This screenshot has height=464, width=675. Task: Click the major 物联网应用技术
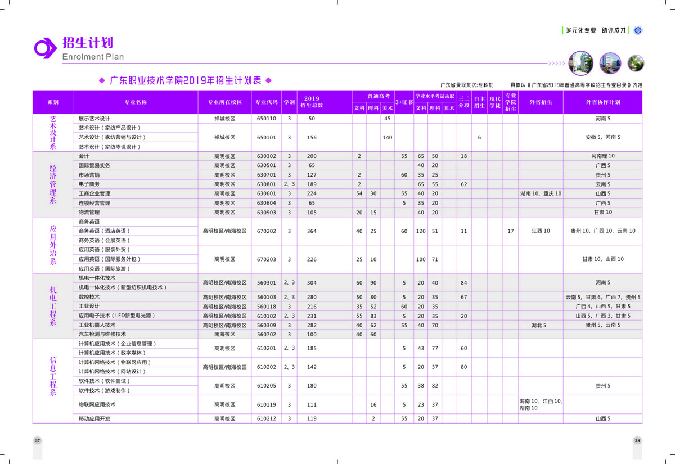pos(97,404)
